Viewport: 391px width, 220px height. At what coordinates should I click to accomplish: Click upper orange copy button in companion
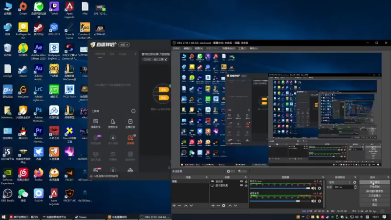click(x=164, y=89)
